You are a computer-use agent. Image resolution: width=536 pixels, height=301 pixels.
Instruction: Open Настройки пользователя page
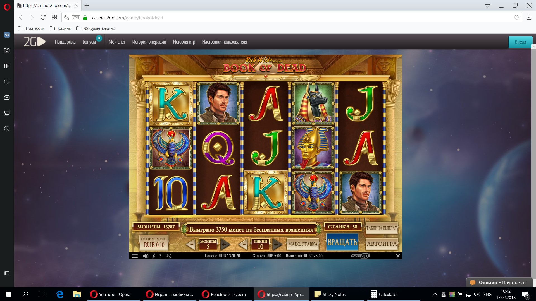tap(225, 42)
